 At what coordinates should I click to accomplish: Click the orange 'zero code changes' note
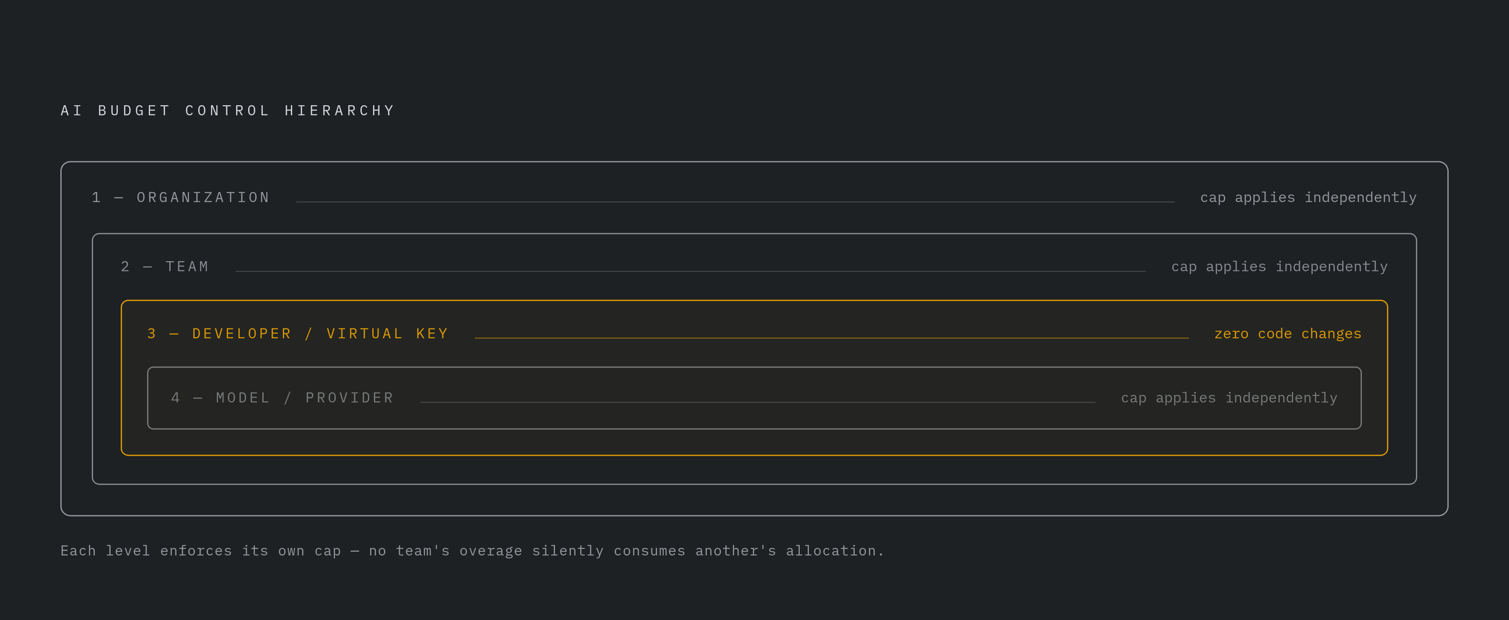click(x=1288, y=334)
